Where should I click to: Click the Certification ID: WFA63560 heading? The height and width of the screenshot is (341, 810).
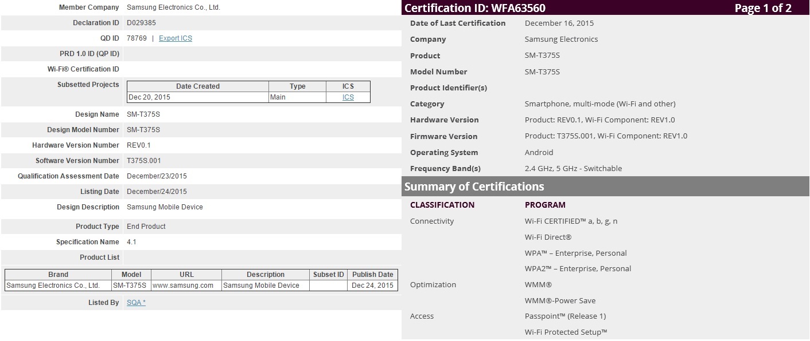[475, 8]
